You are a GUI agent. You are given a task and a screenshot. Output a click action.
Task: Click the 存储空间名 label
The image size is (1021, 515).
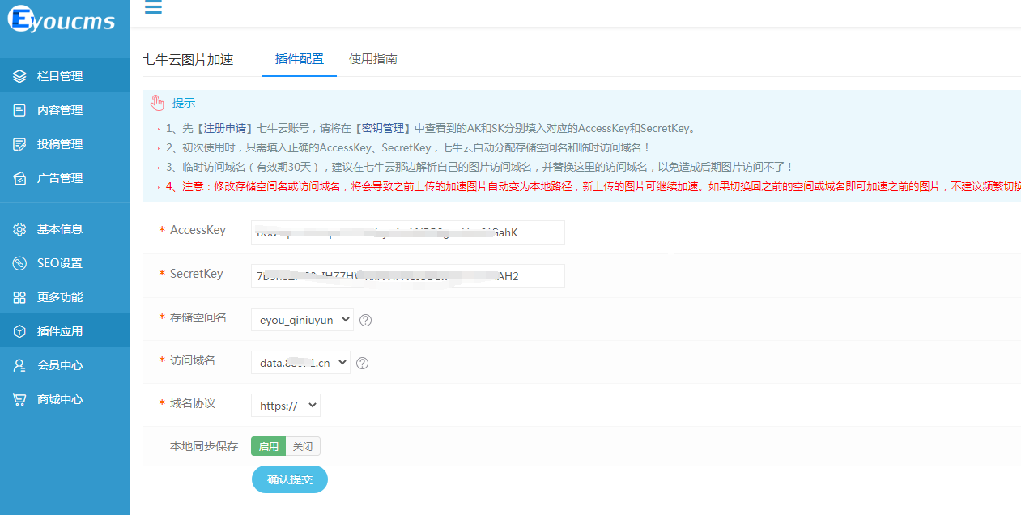tap(198, 317)
